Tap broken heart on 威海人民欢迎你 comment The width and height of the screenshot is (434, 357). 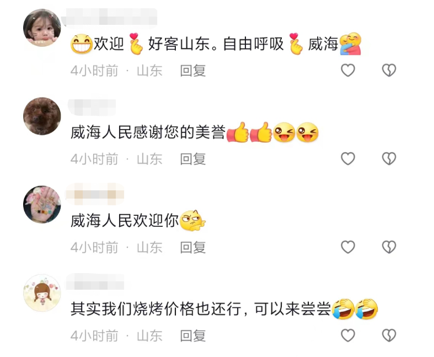pyautogui.click(x=389, y=247)
